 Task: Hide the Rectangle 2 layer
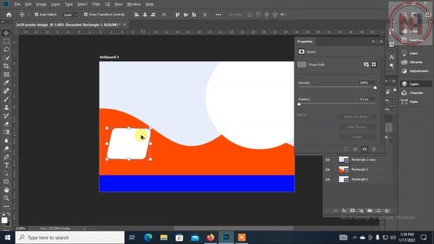point(328,169)
